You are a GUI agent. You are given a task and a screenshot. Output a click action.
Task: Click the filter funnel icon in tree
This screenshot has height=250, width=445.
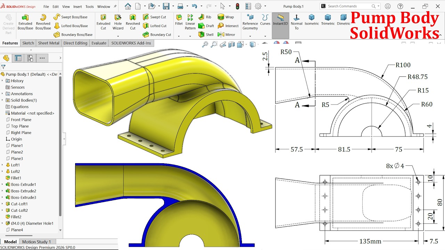click(x=3, y=67)
